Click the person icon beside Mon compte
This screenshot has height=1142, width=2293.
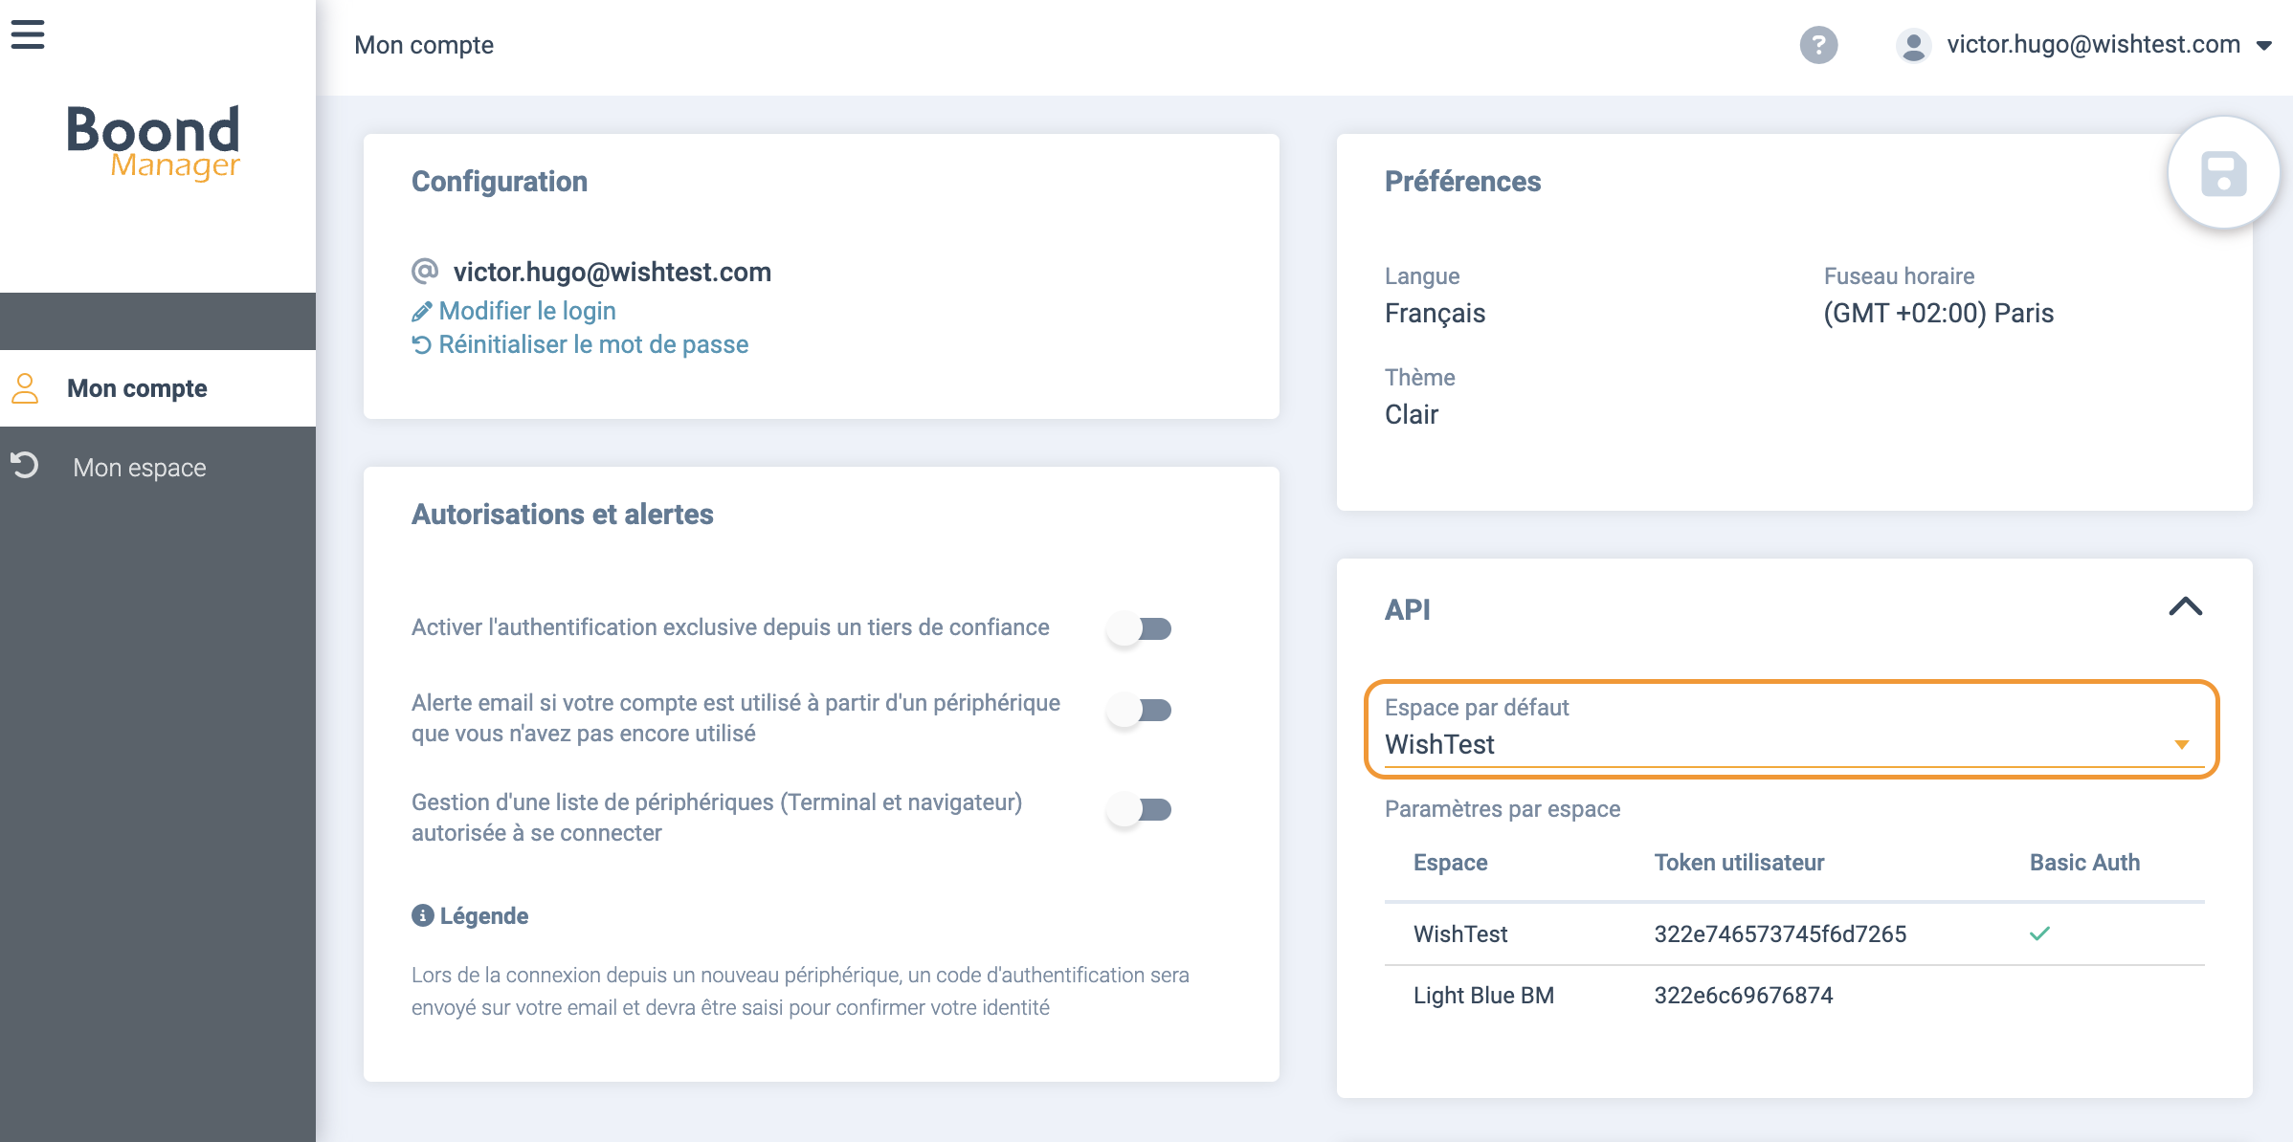(25, 388)
